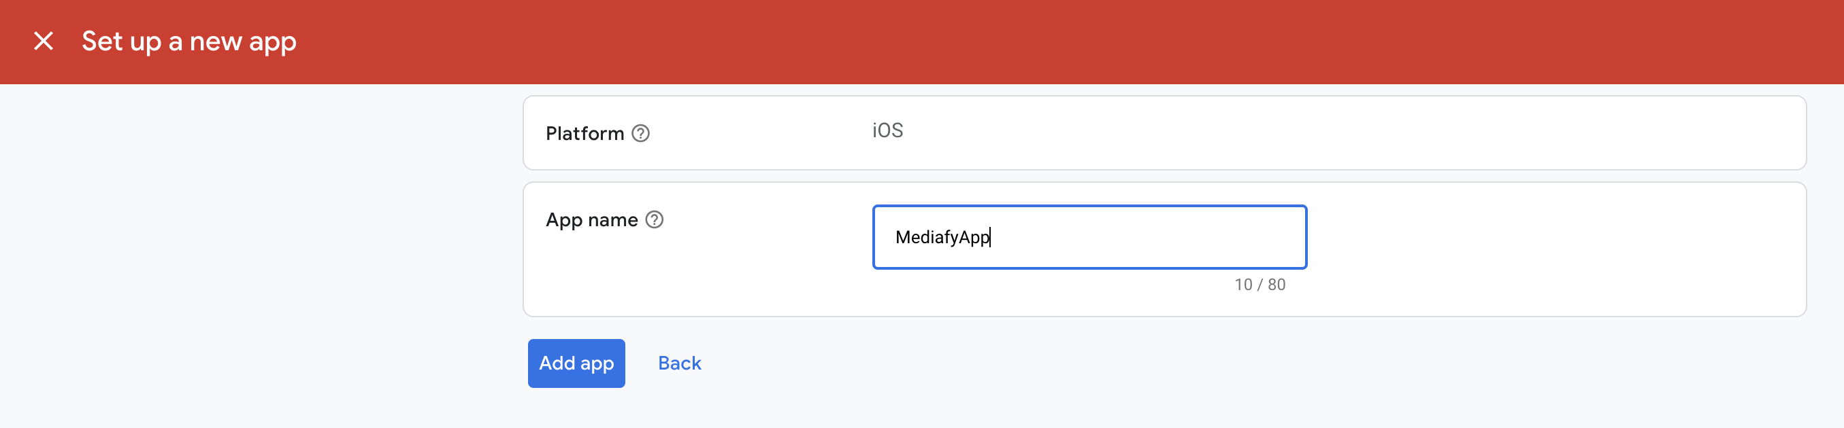Close the Set up a new app dialog
Screen dimensions: 1844x428
44,41
